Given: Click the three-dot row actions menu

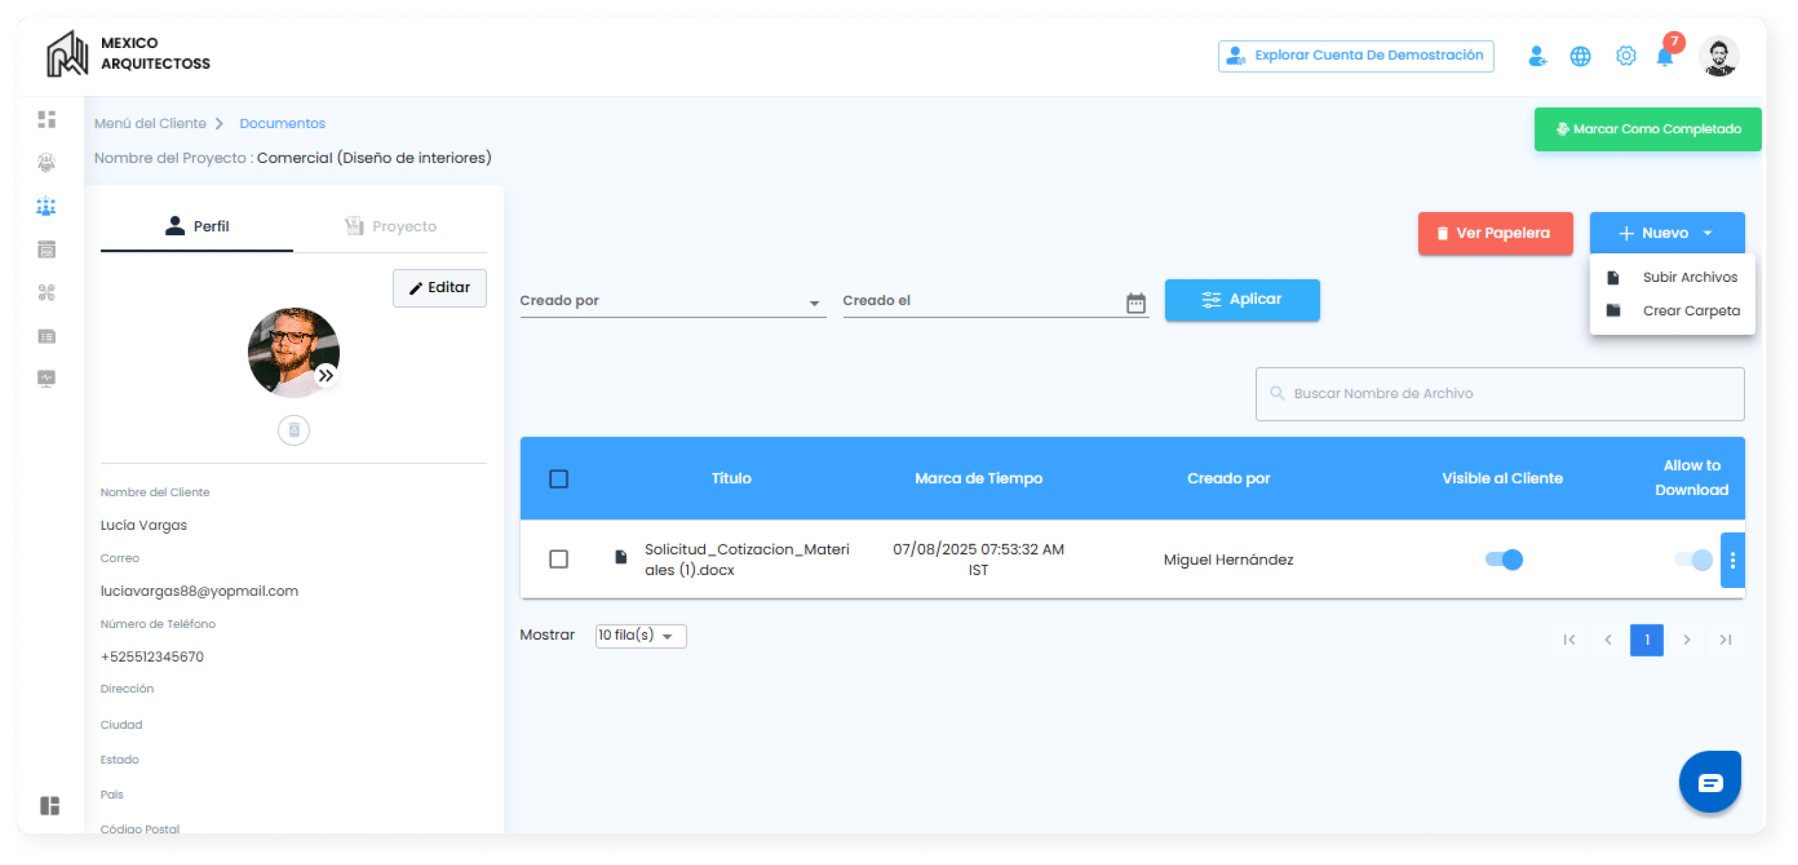Looking at the screenshot, I should [x=1732, y=560].
